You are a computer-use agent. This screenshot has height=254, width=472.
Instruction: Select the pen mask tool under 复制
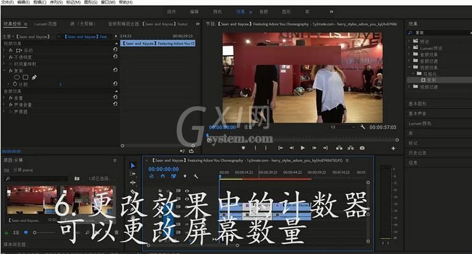(x=34, y=77)
